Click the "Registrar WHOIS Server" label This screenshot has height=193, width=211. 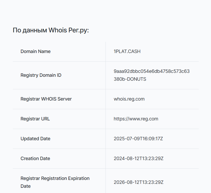46,99
